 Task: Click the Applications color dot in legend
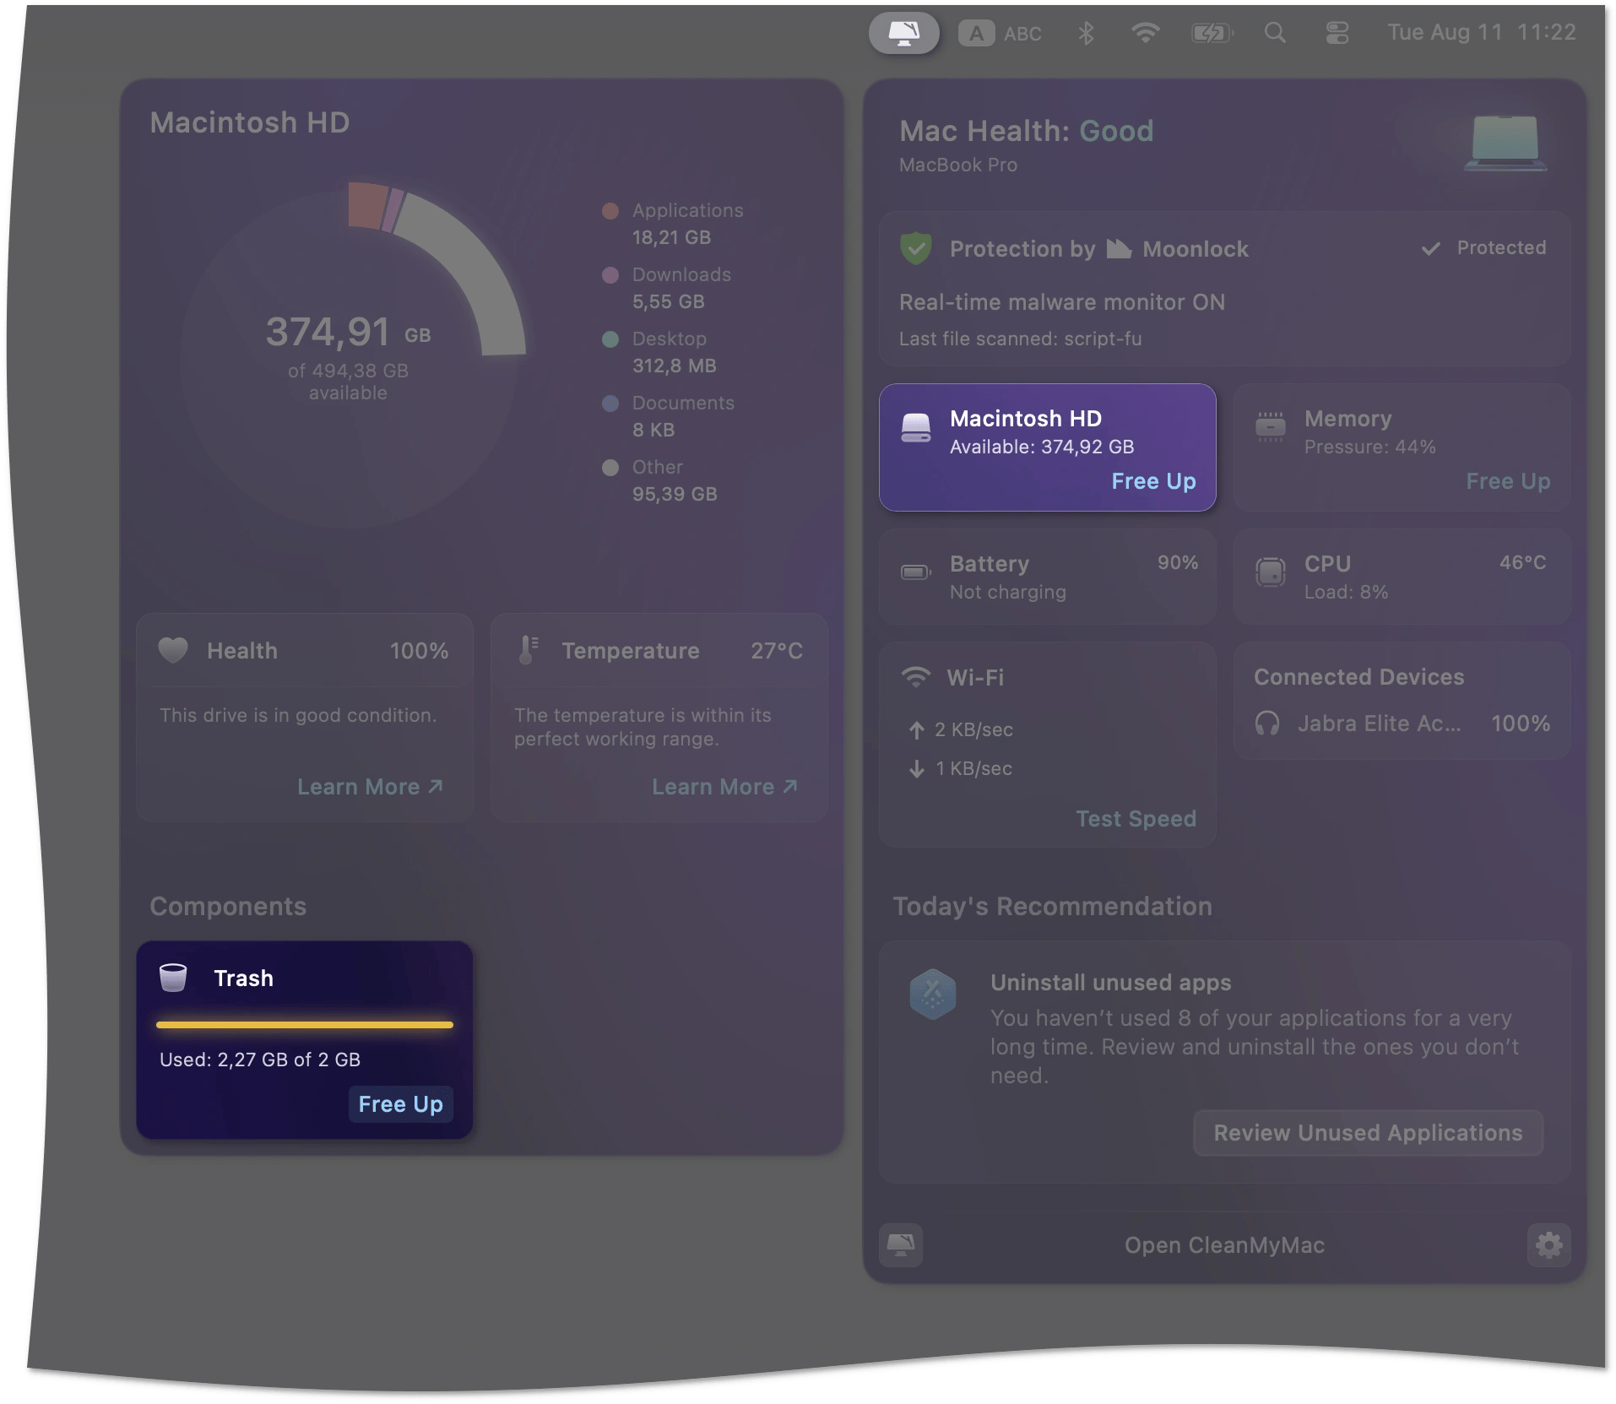[x=610, y=211]
